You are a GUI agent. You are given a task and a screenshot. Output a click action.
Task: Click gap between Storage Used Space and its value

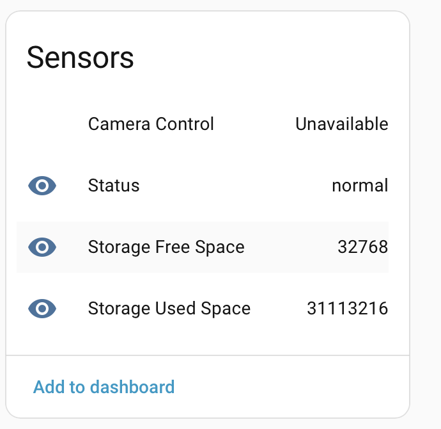click(x=279, y=309)
